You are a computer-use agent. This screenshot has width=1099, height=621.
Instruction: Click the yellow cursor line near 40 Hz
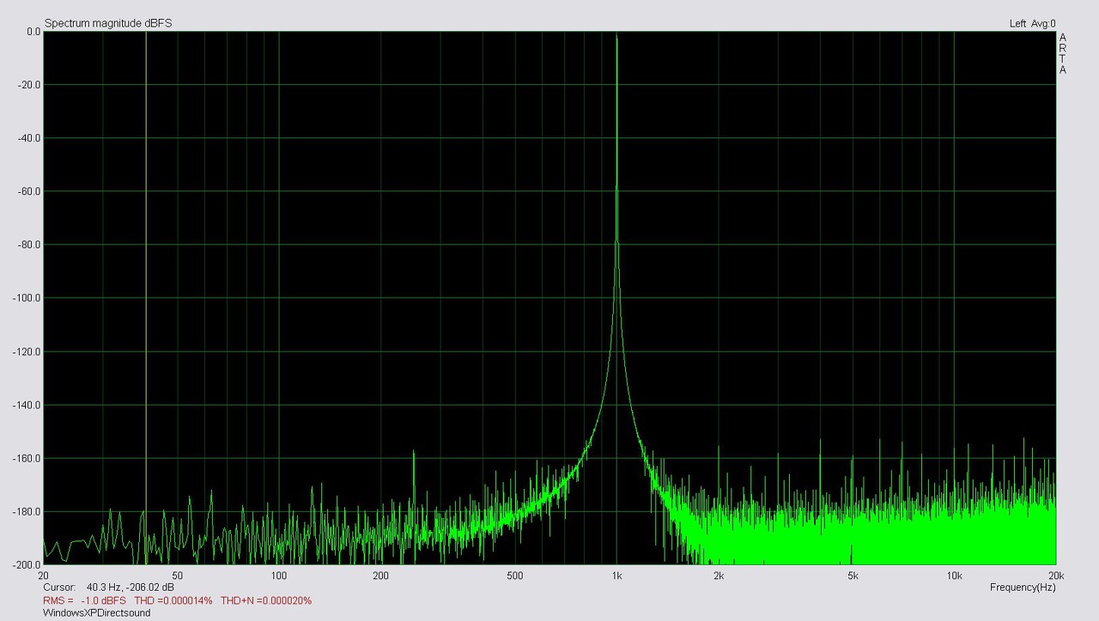pos(146,298)
